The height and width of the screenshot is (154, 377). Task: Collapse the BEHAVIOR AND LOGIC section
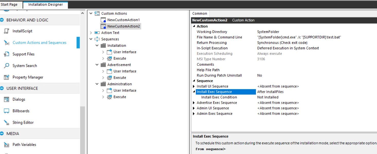2,20
